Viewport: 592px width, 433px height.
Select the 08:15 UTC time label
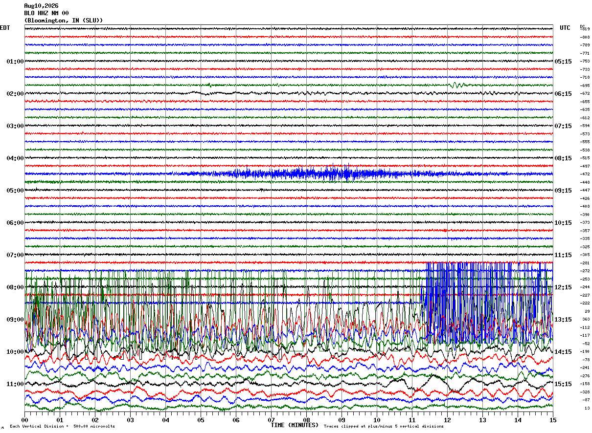point(563,158)
